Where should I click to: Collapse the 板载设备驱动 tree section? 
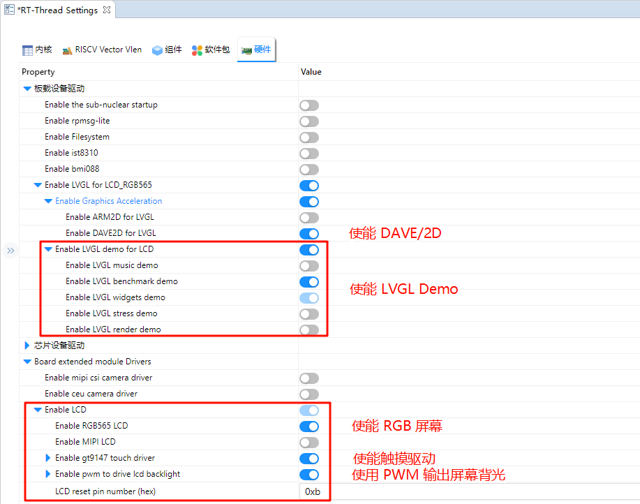pyautogui.click(x=27, y=89)
